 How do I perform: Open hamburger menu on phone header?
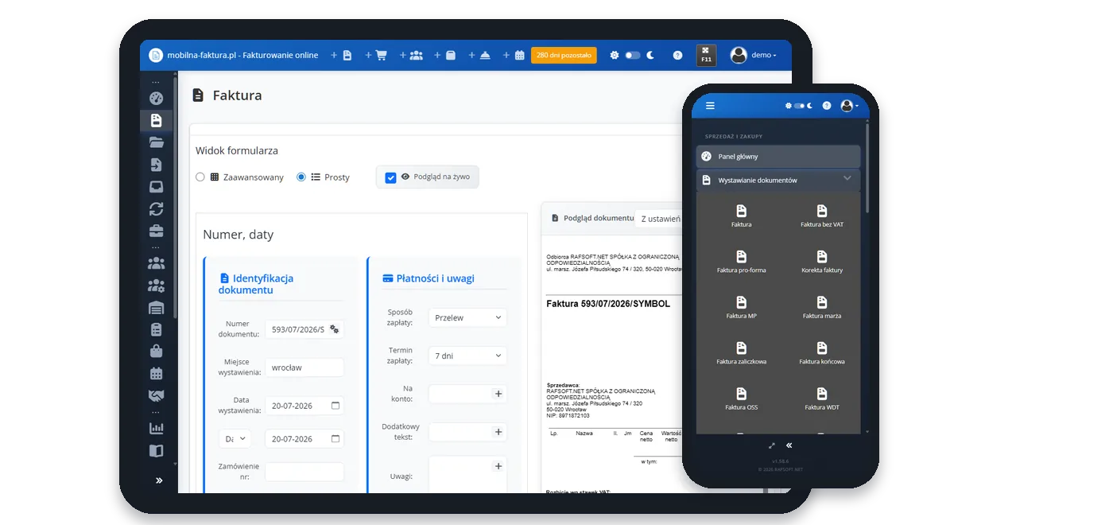[x=710, y=106]
